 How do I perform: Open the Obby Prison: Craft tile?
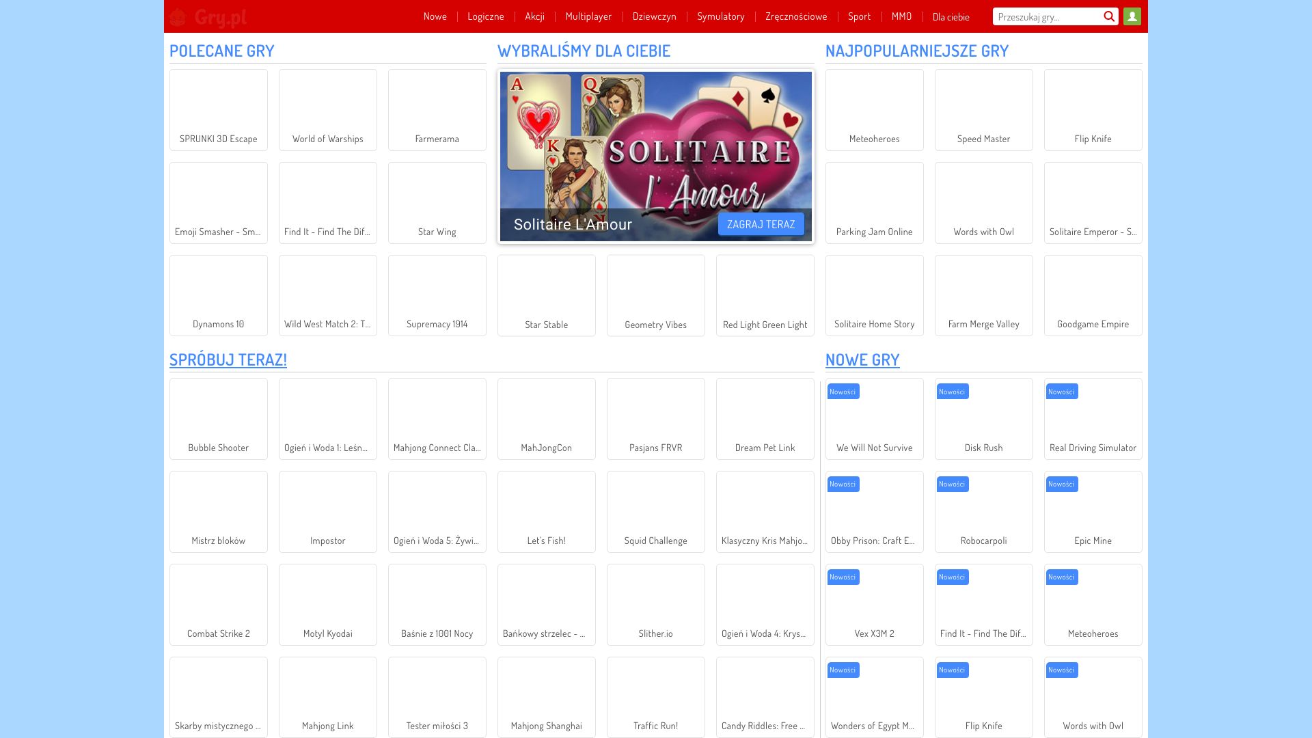tap(875, 512)
